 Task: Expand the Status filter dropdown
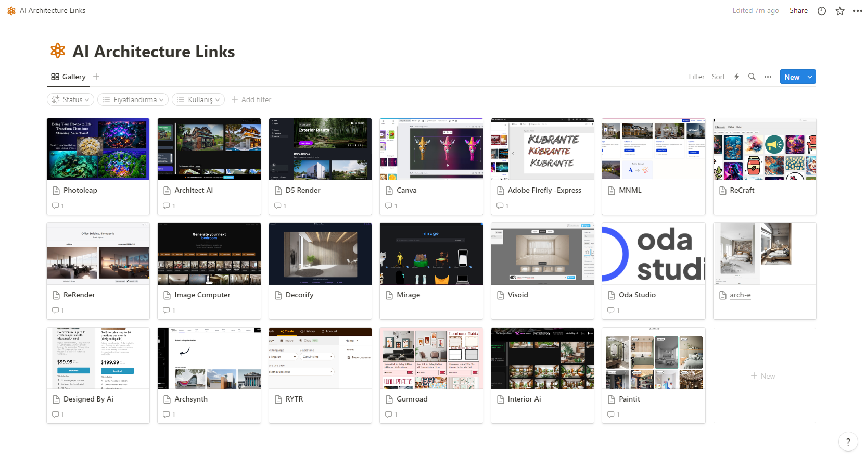pyautogui.click(x=71, y=99)
